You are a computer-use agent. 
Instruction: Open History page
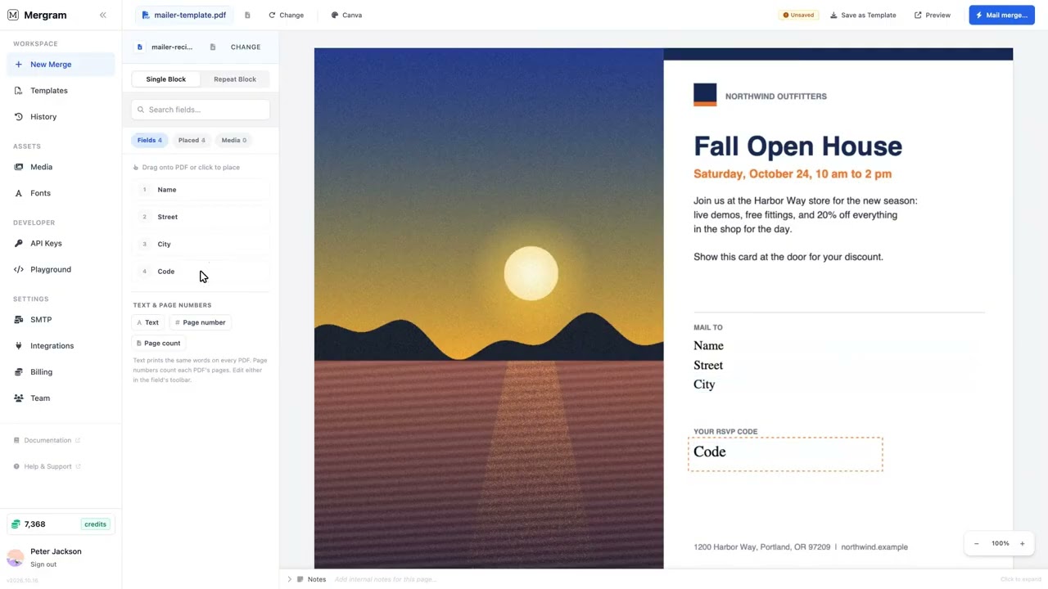click(61, 117)
